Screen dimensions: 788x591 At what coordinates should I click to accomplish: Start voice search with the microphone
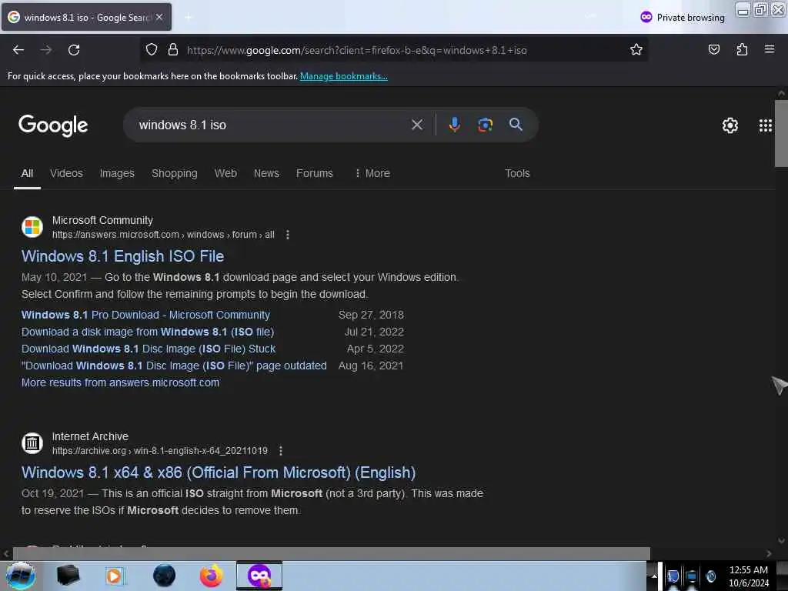454,125
